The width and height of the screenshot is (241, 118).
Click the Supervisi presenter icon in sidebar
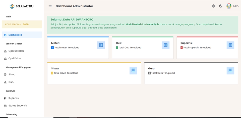coord(5,98)
